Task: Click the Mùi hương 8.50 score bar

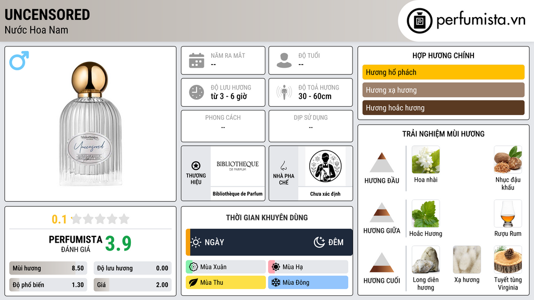Action: click(x=48, y=268)
